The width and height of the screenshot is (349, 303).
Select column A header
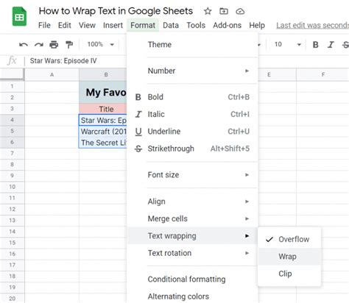52,74
